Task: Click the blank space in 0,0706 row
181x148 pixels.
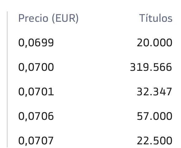Action: (x=95, y=116)
